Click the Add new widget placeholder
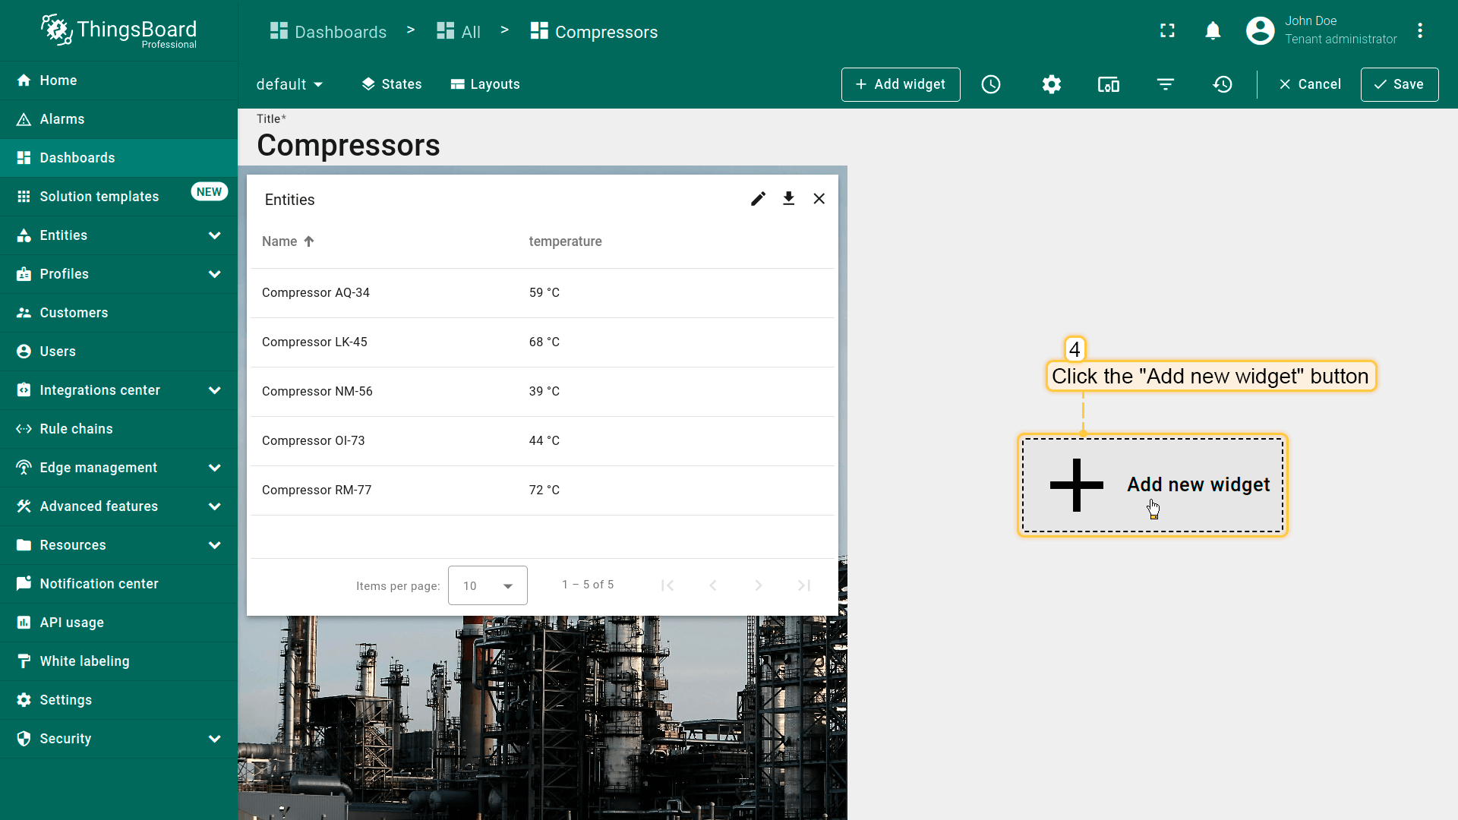 pyautogui.click(x=1152, y=485)
